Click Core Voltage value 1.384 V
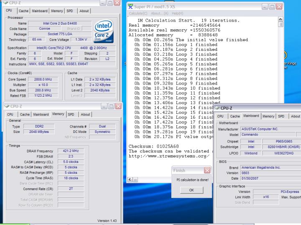 coord(81,40)
